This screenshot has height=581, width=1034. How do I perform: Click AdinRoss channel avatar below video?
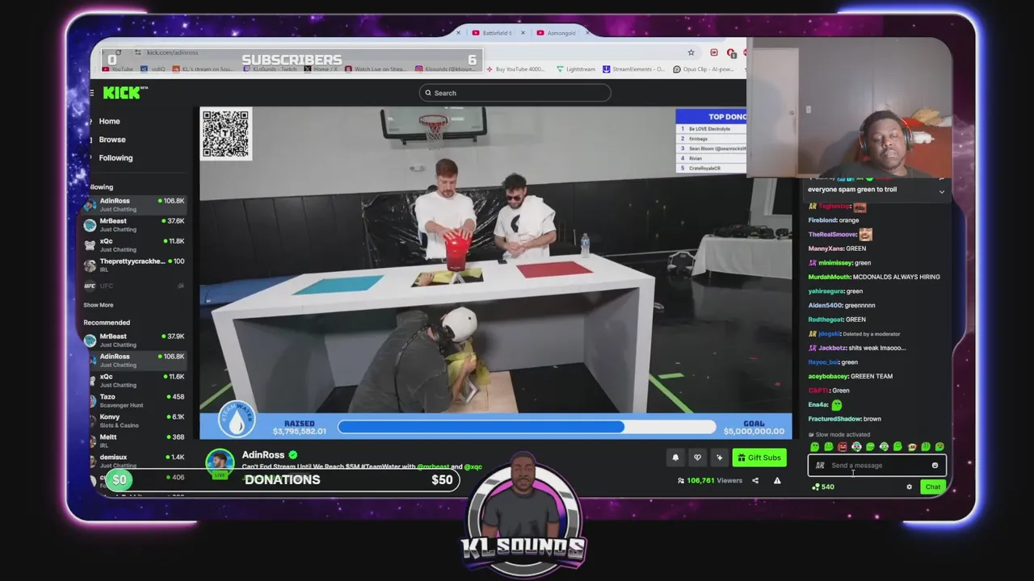220,462
